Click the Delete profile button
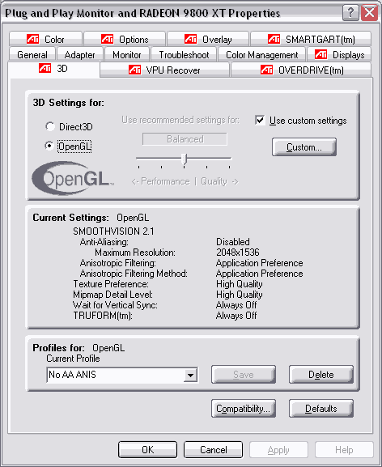The width and height of the screenshot is (382, 467). [321, 375]
